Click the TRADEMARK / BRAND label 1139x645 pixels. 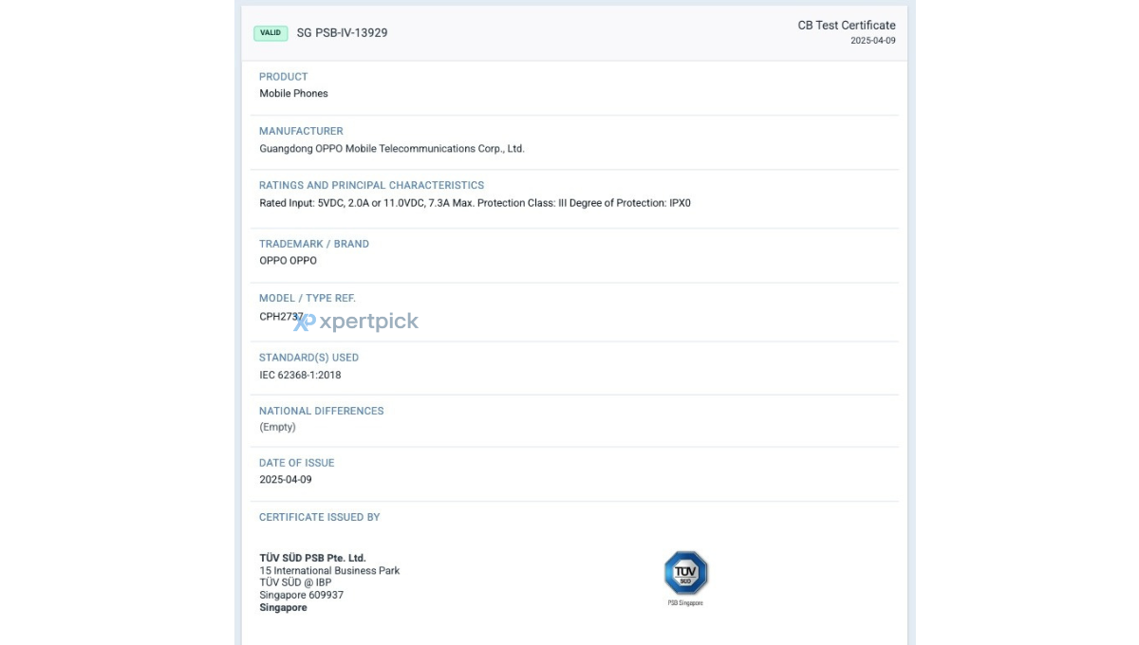click(x=314, y=244)
